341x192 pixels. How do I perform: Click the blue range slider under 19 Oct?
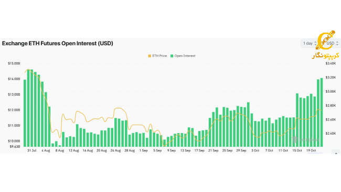pyautogui.click(x=315, y=153)
